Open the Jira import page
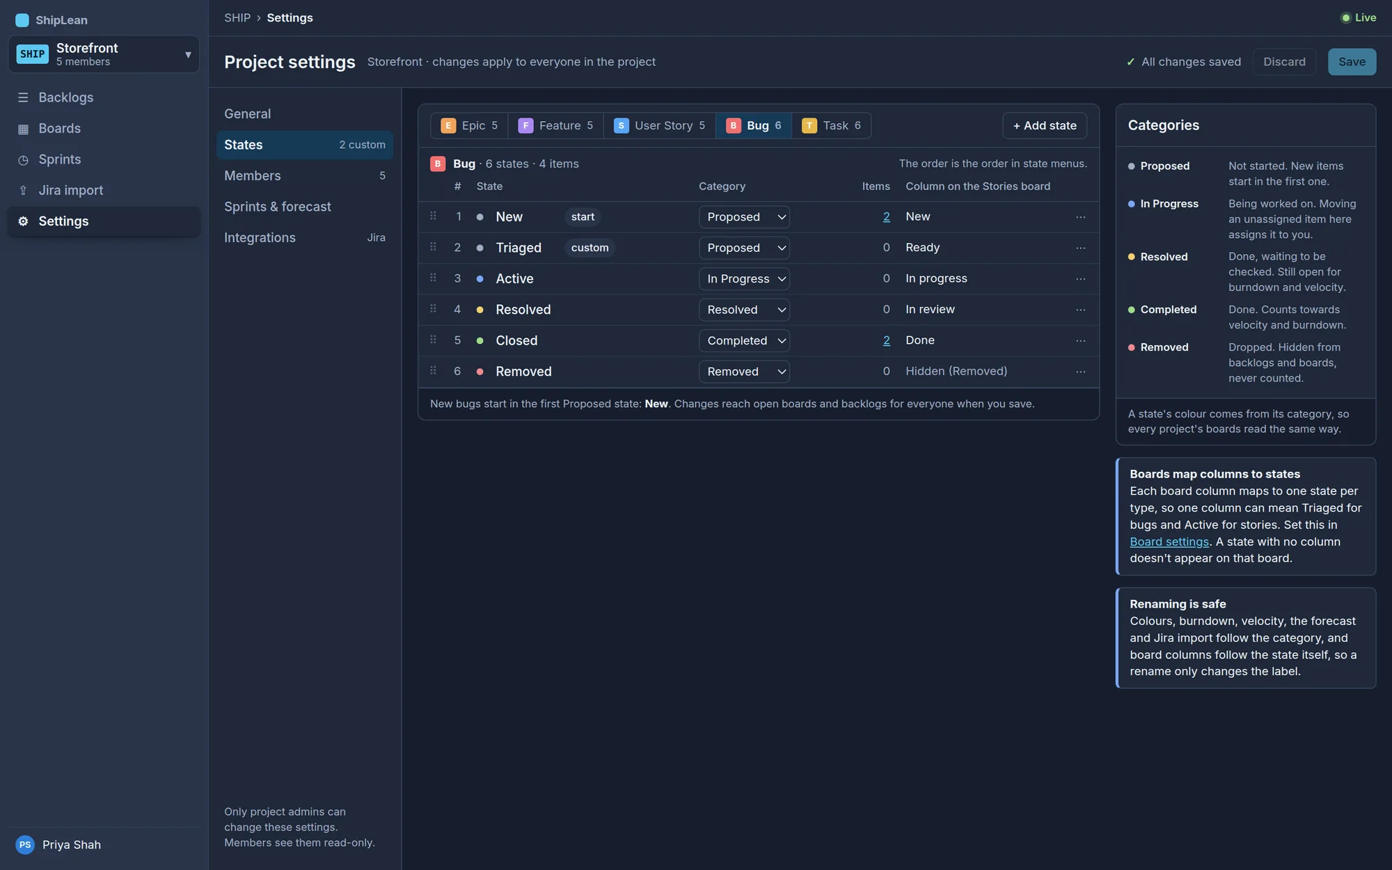Viewport: 1392px width, 870px height. pos(104,190)
